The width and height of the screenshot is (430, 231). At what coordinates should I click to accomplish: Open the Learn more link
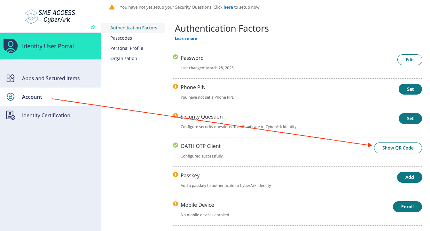tap(186, 38)
